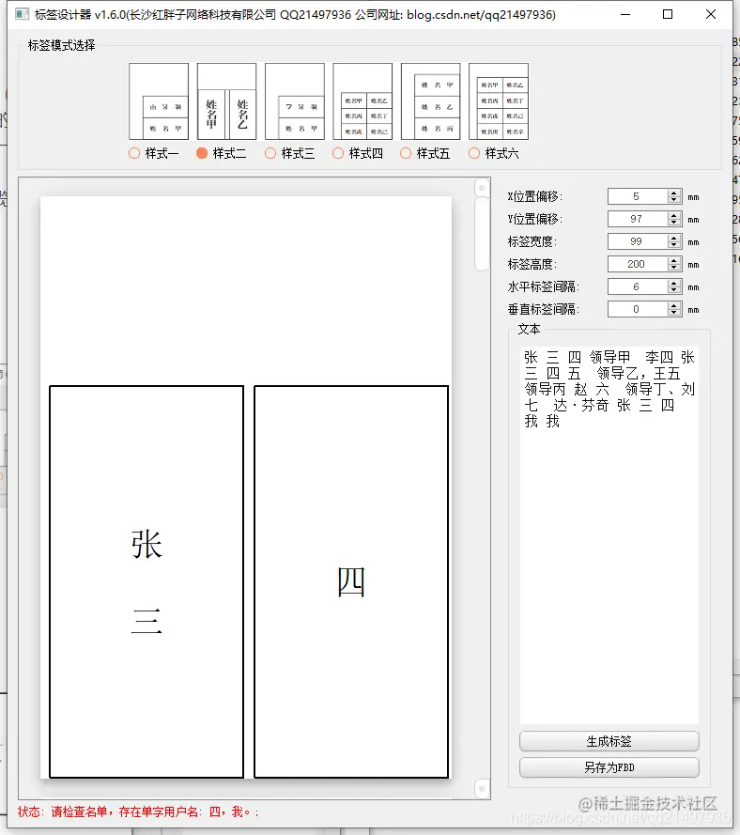The image size is (740, 835).
Task: Decrease Y位置偏移 using the down arrow
Action: click(x=674, y=223)
